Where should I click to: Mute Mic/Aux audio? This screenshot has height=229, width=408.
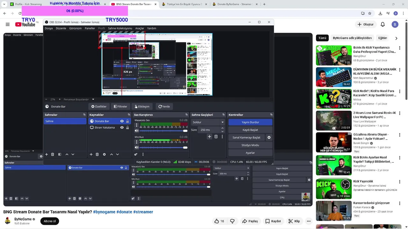(137, 148)
